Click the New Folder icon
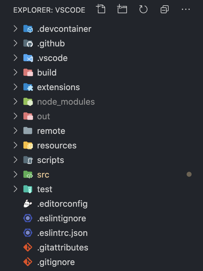Viewport: 203px width, 271px height. [122, 9]
